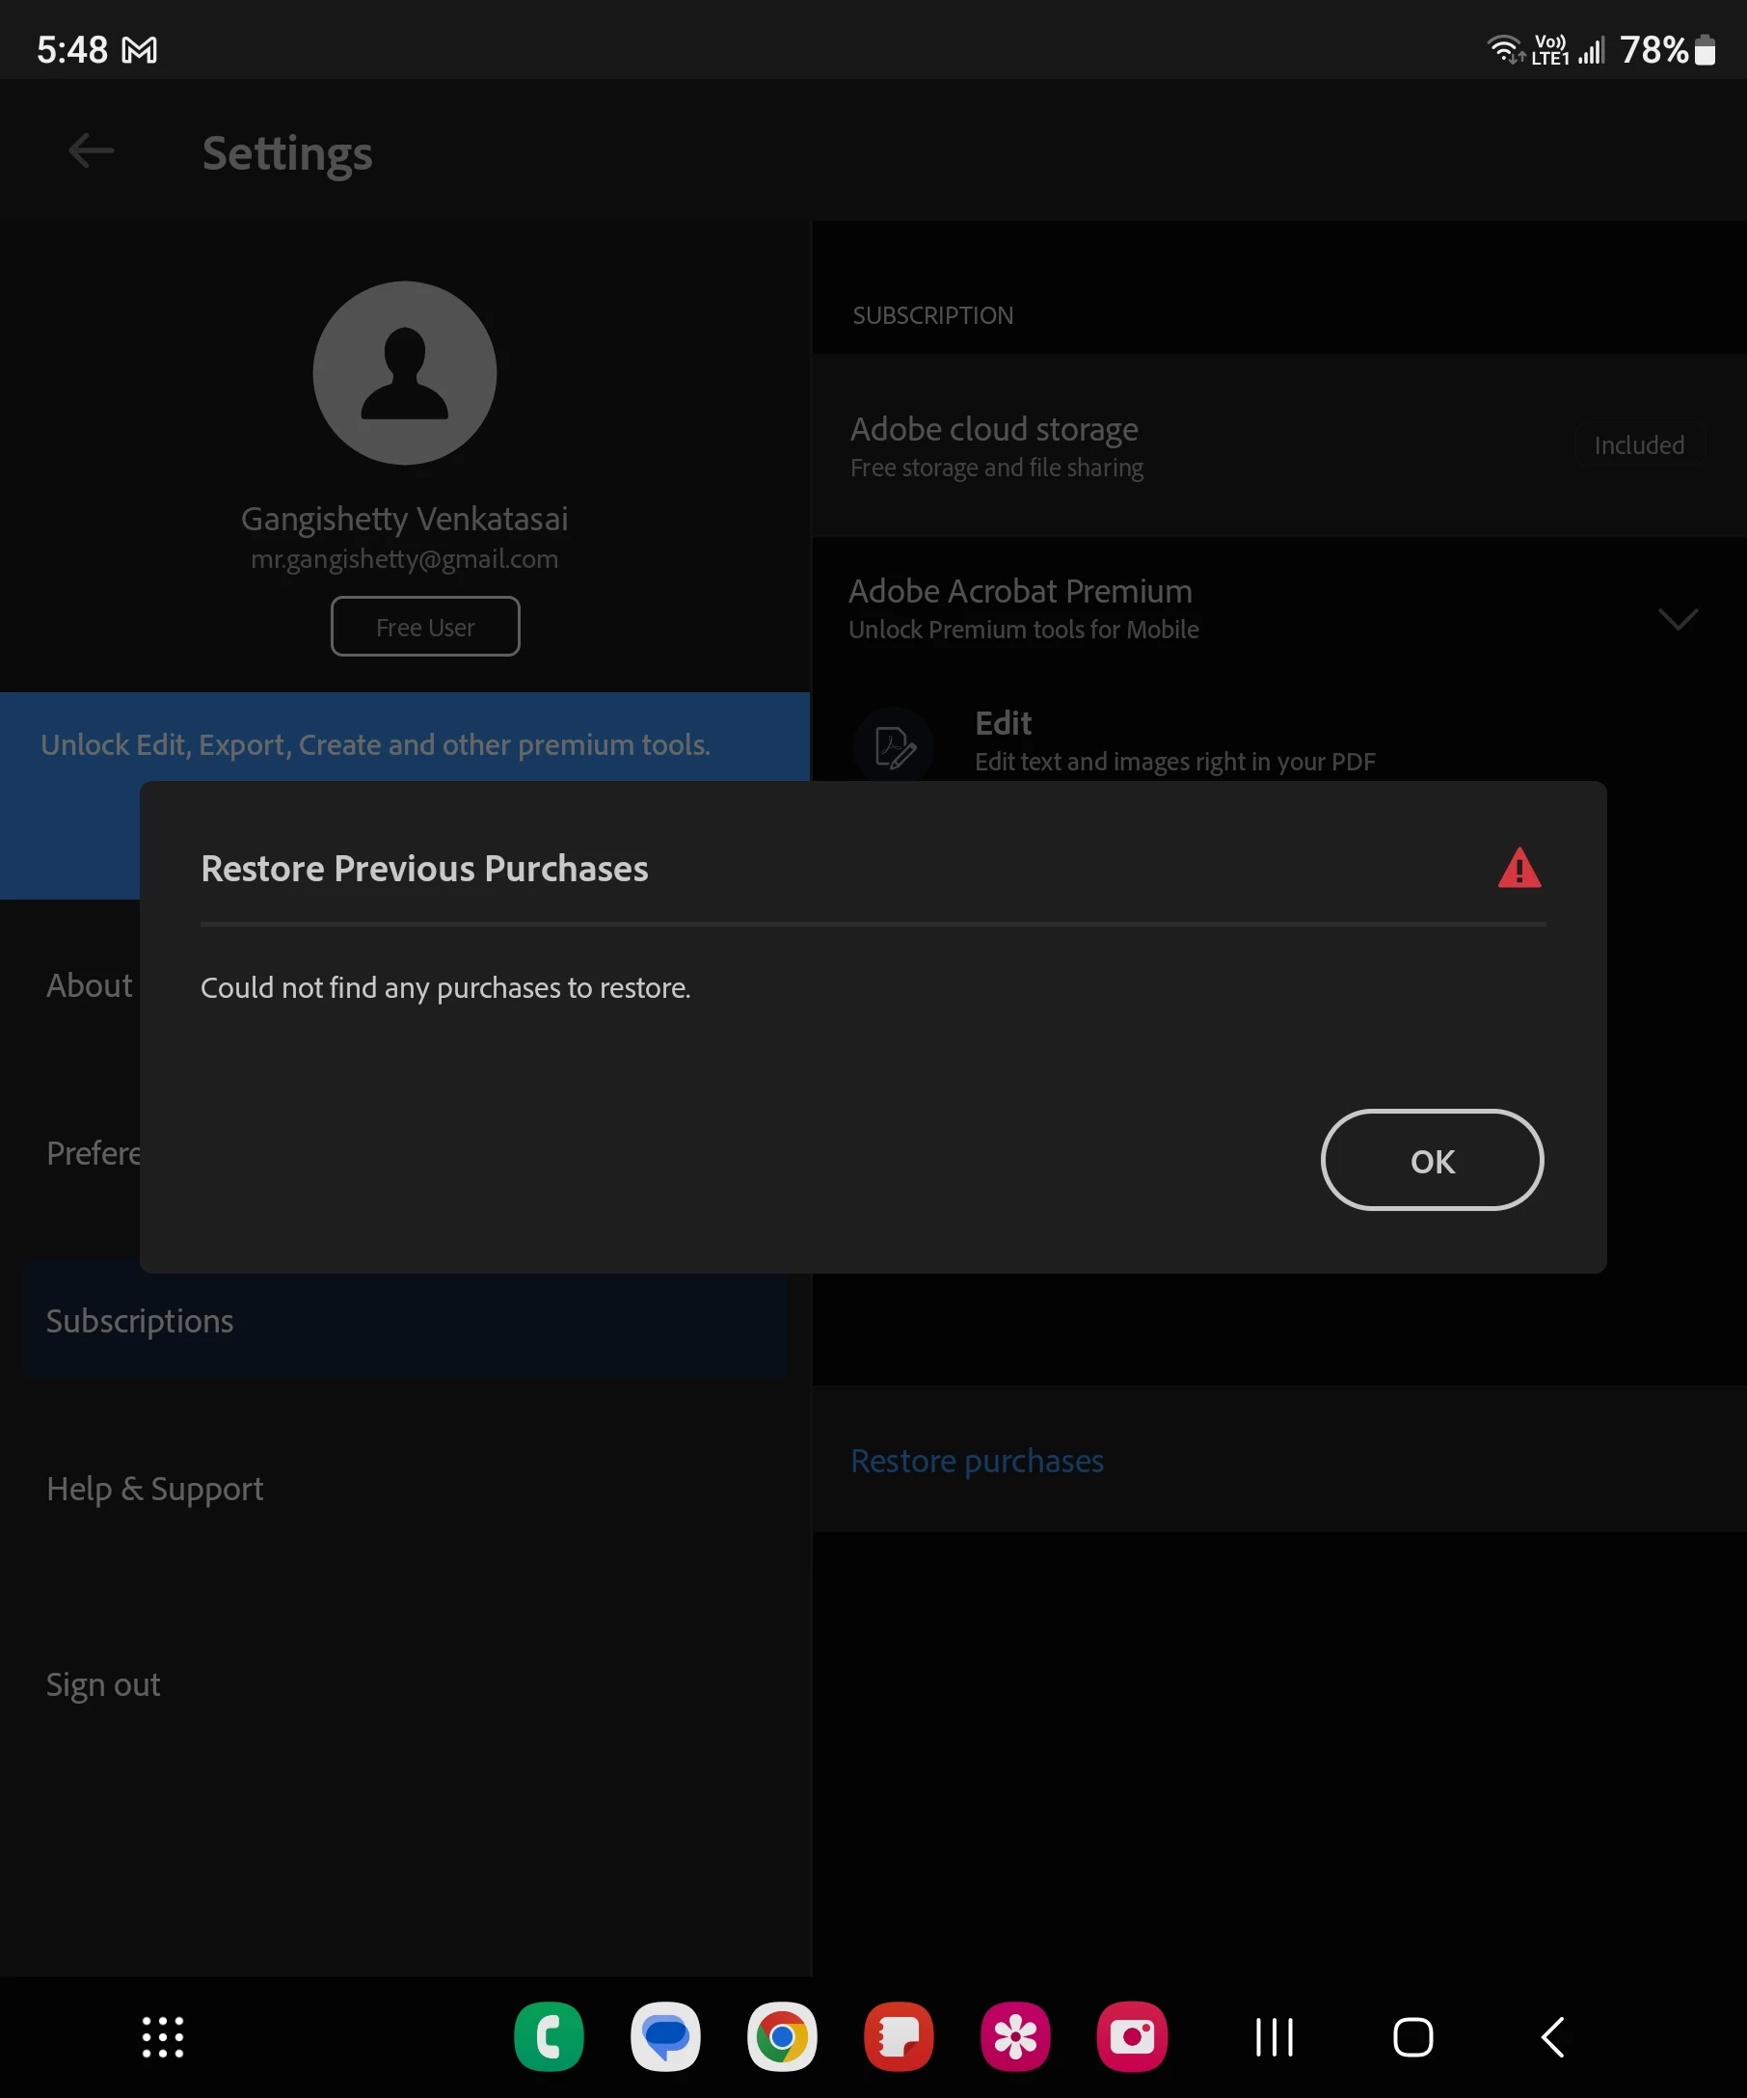This screenshot has width=1747, height=2098.
Task: Tap the Edit feature title
Action: pos(1003,722)
